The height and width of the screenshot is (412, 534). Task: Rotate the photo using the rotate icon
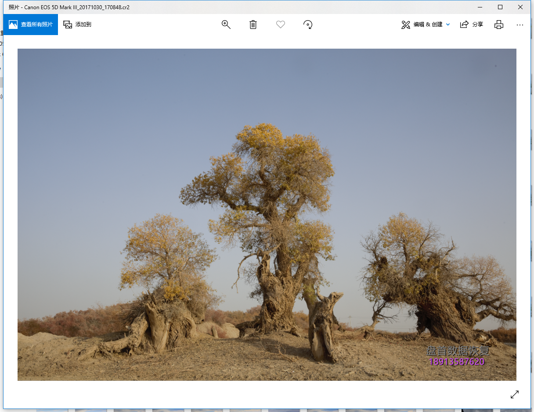(x=308, y=25)
